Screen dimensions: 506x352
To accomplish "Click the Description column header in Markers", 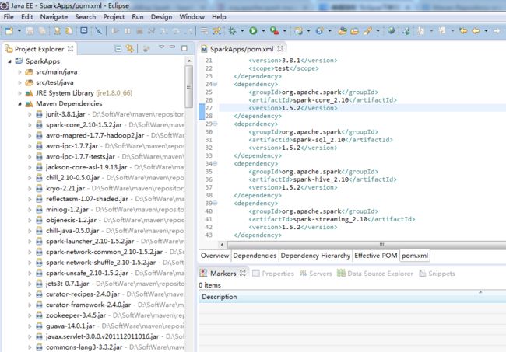I will tap(352, 297).
